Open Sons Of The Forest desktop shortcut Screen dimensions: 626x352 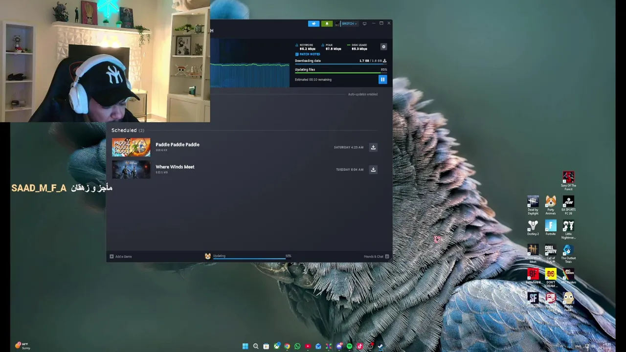568,181
